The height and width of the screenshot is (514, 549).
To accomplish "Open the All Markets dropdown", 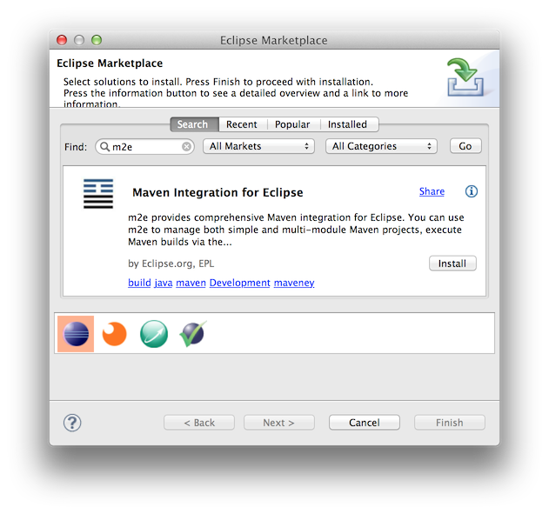I will coord(258,146).
